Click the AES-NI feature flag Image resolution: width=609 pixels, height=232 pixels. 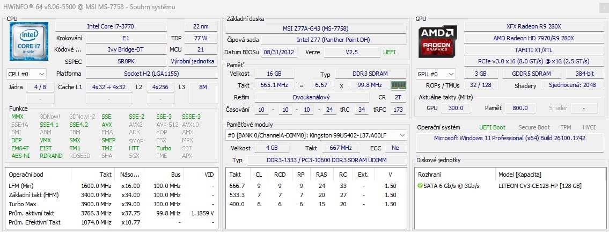[20, 156]
